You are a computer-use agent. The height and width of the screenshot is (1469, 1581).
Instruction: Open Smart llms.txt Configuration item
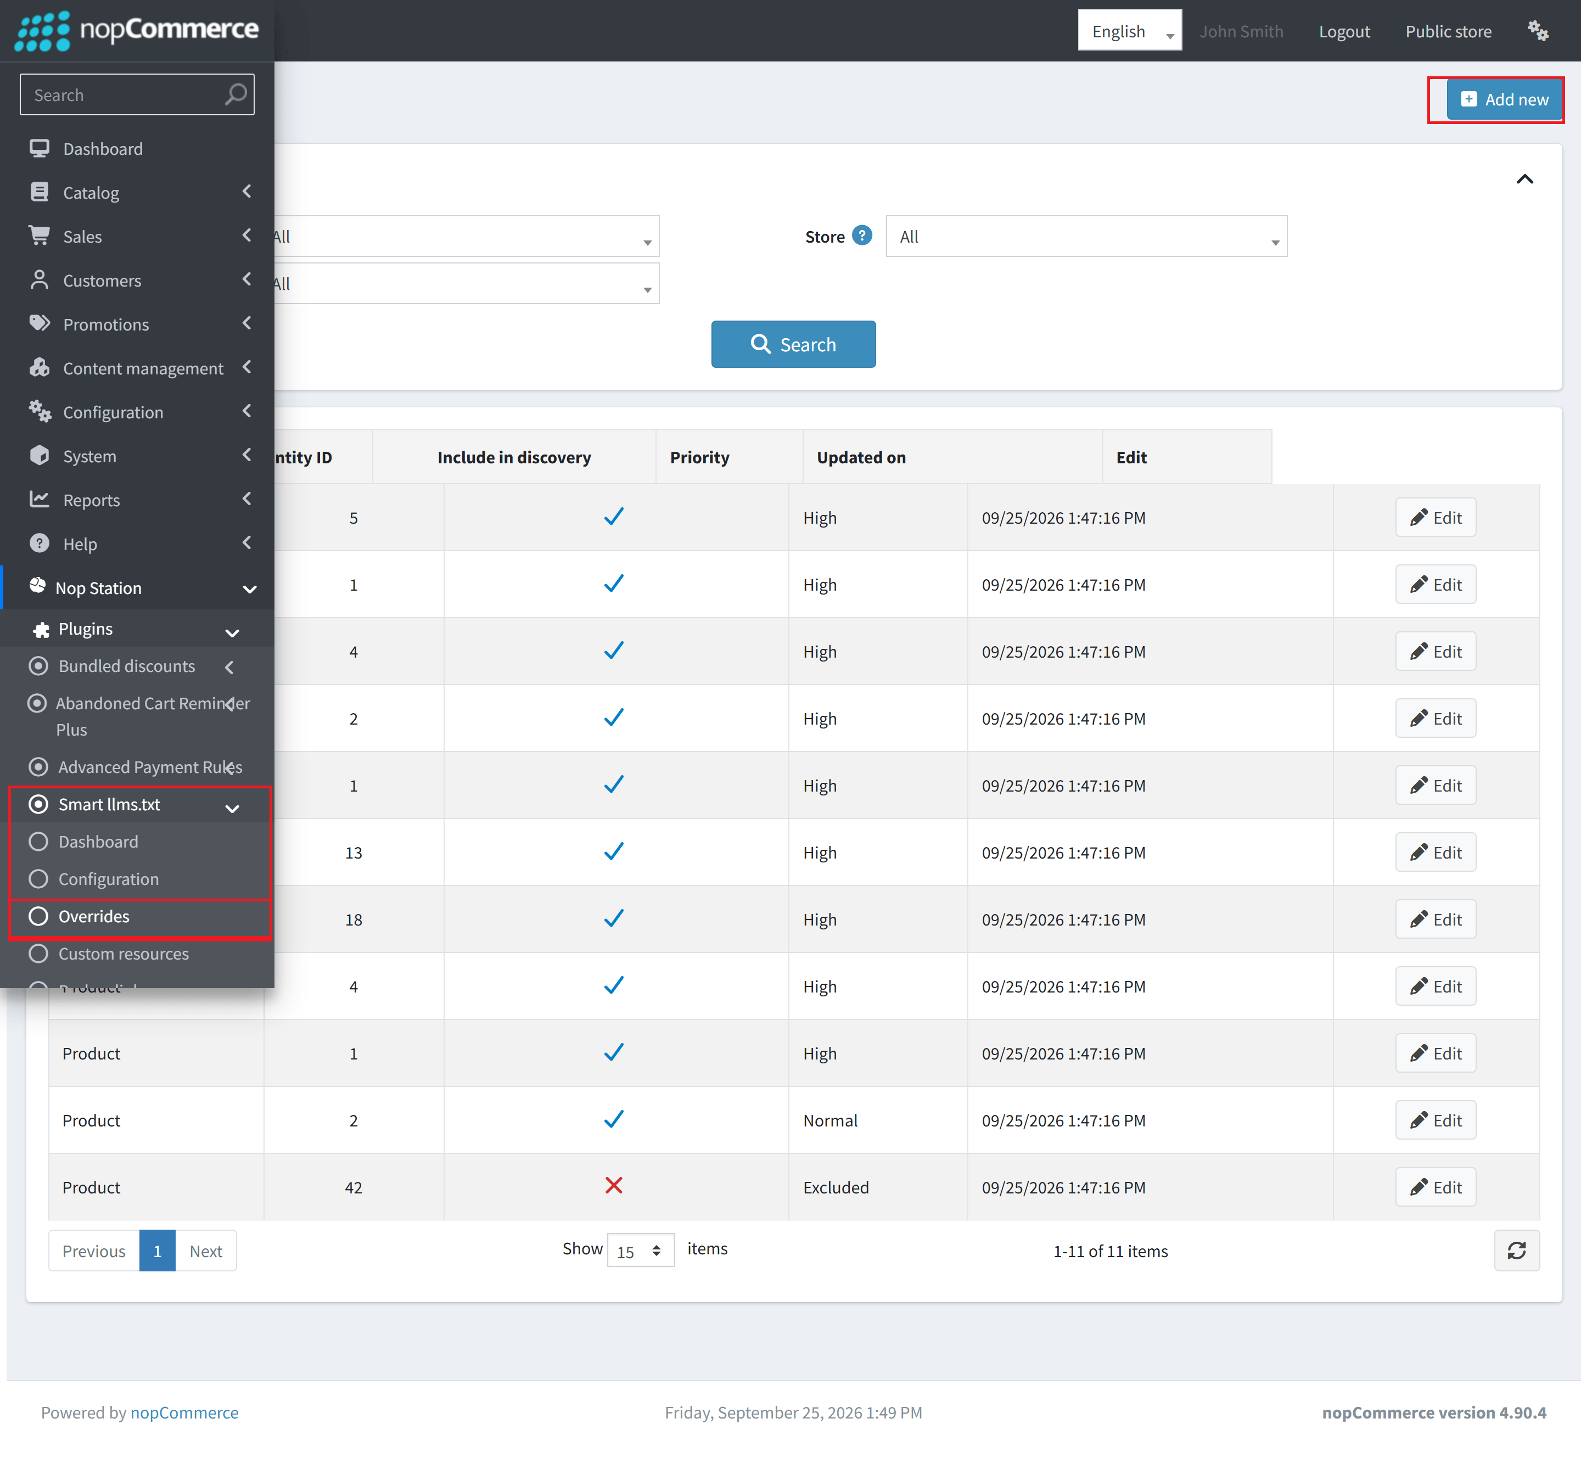point(108,879)
